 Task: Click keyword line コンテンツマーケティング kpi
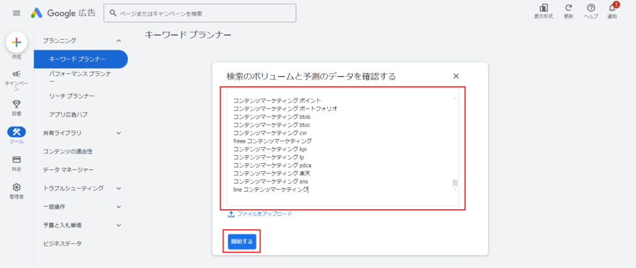click(270, 149)
